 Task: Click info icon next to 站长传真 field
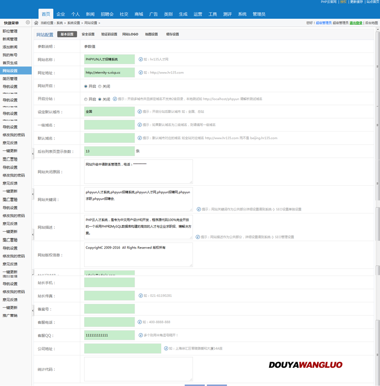click(x=141, y=296)
